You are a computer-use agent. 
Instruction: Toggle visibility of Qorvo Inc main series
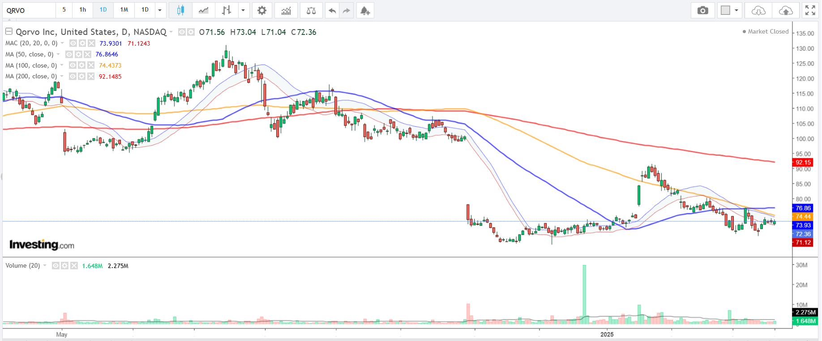[x=182, y=32]
